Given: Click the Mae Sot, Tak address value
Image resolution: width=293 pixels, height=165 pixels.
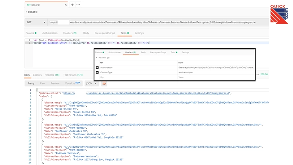Looking at the screenshot, I should tap(95, 115).
